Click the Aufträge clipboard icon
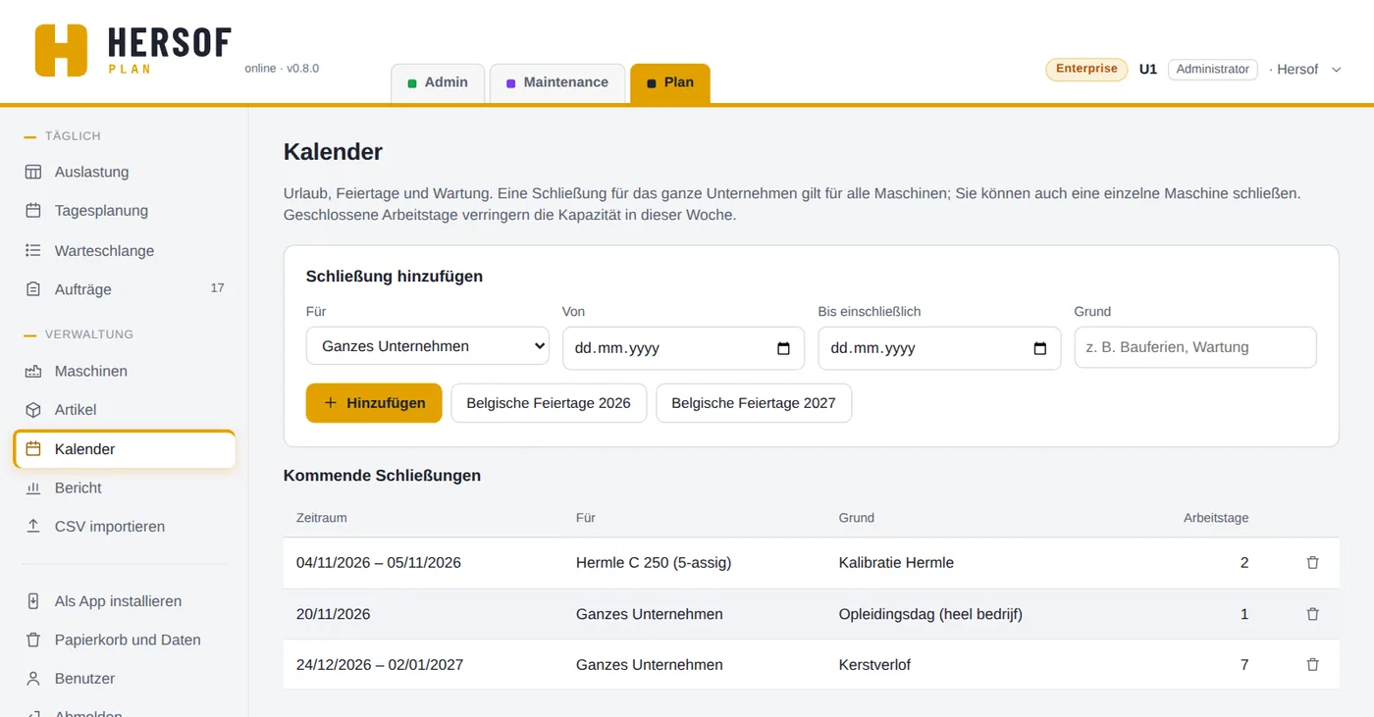Screen dimensions: 1374x717 click(33, 289)
